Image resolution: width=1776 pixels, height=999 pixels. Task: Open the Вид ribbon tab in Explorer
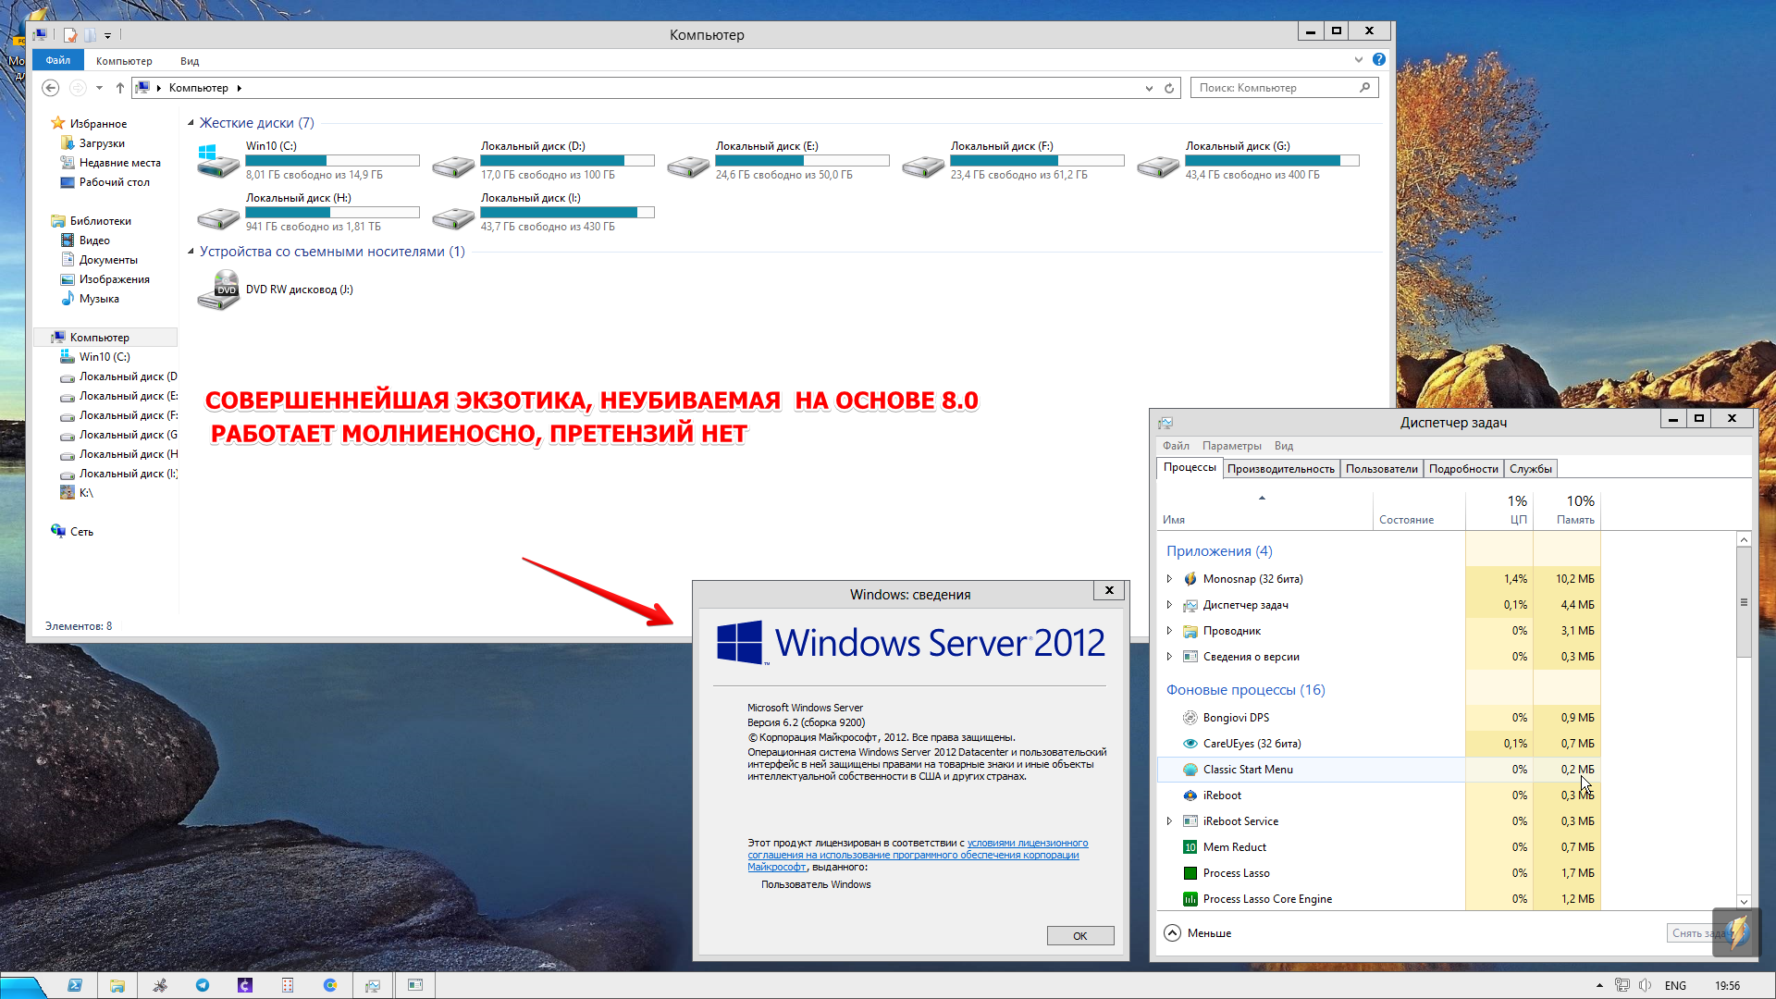point(190,61)
